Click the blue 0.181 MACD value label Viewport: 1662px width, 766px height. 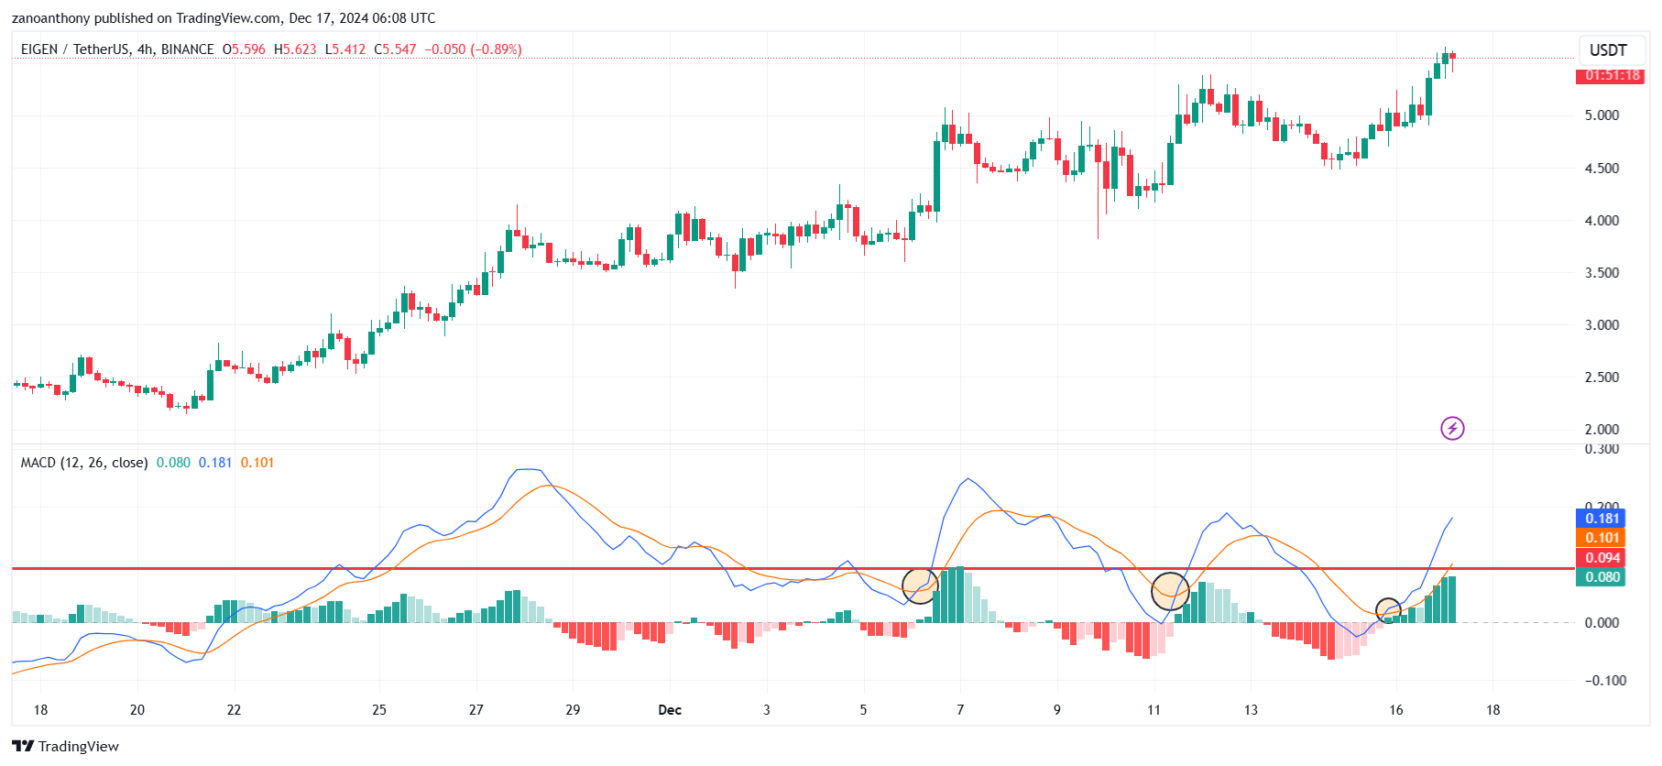1601,519
